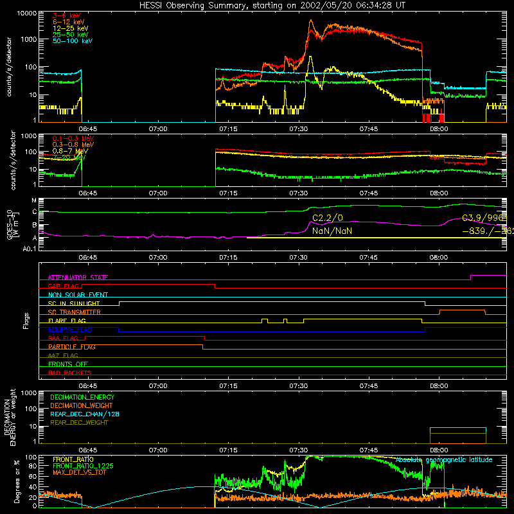Image resolution: width=514 pixels, height=514 pixels.
Task: Click the A0.1 tick label on GOES axis
Action: (x=29, y=249)
